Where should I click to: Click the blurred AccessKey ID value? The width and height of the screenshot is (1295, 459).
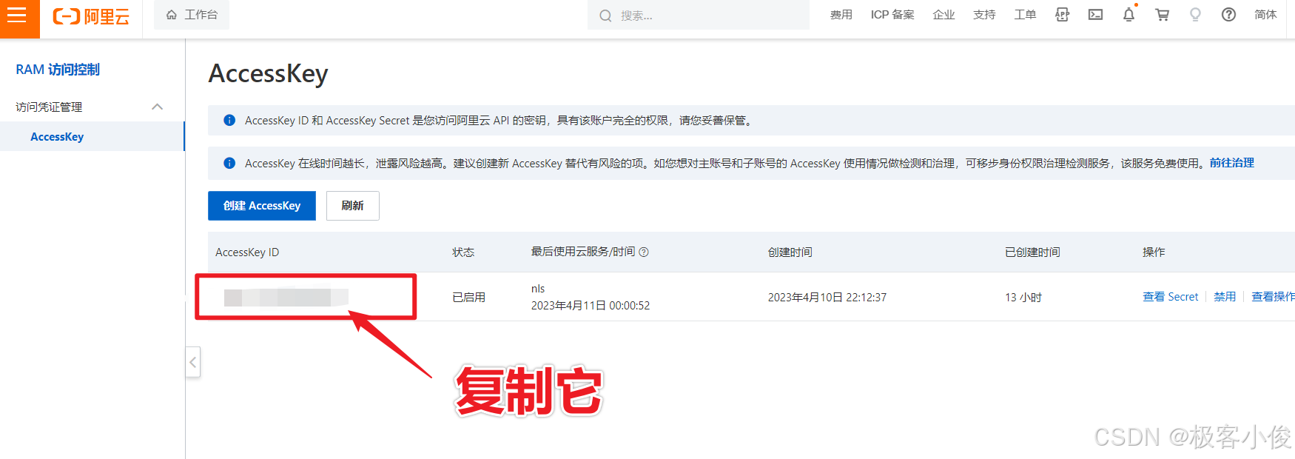[286, 298]
